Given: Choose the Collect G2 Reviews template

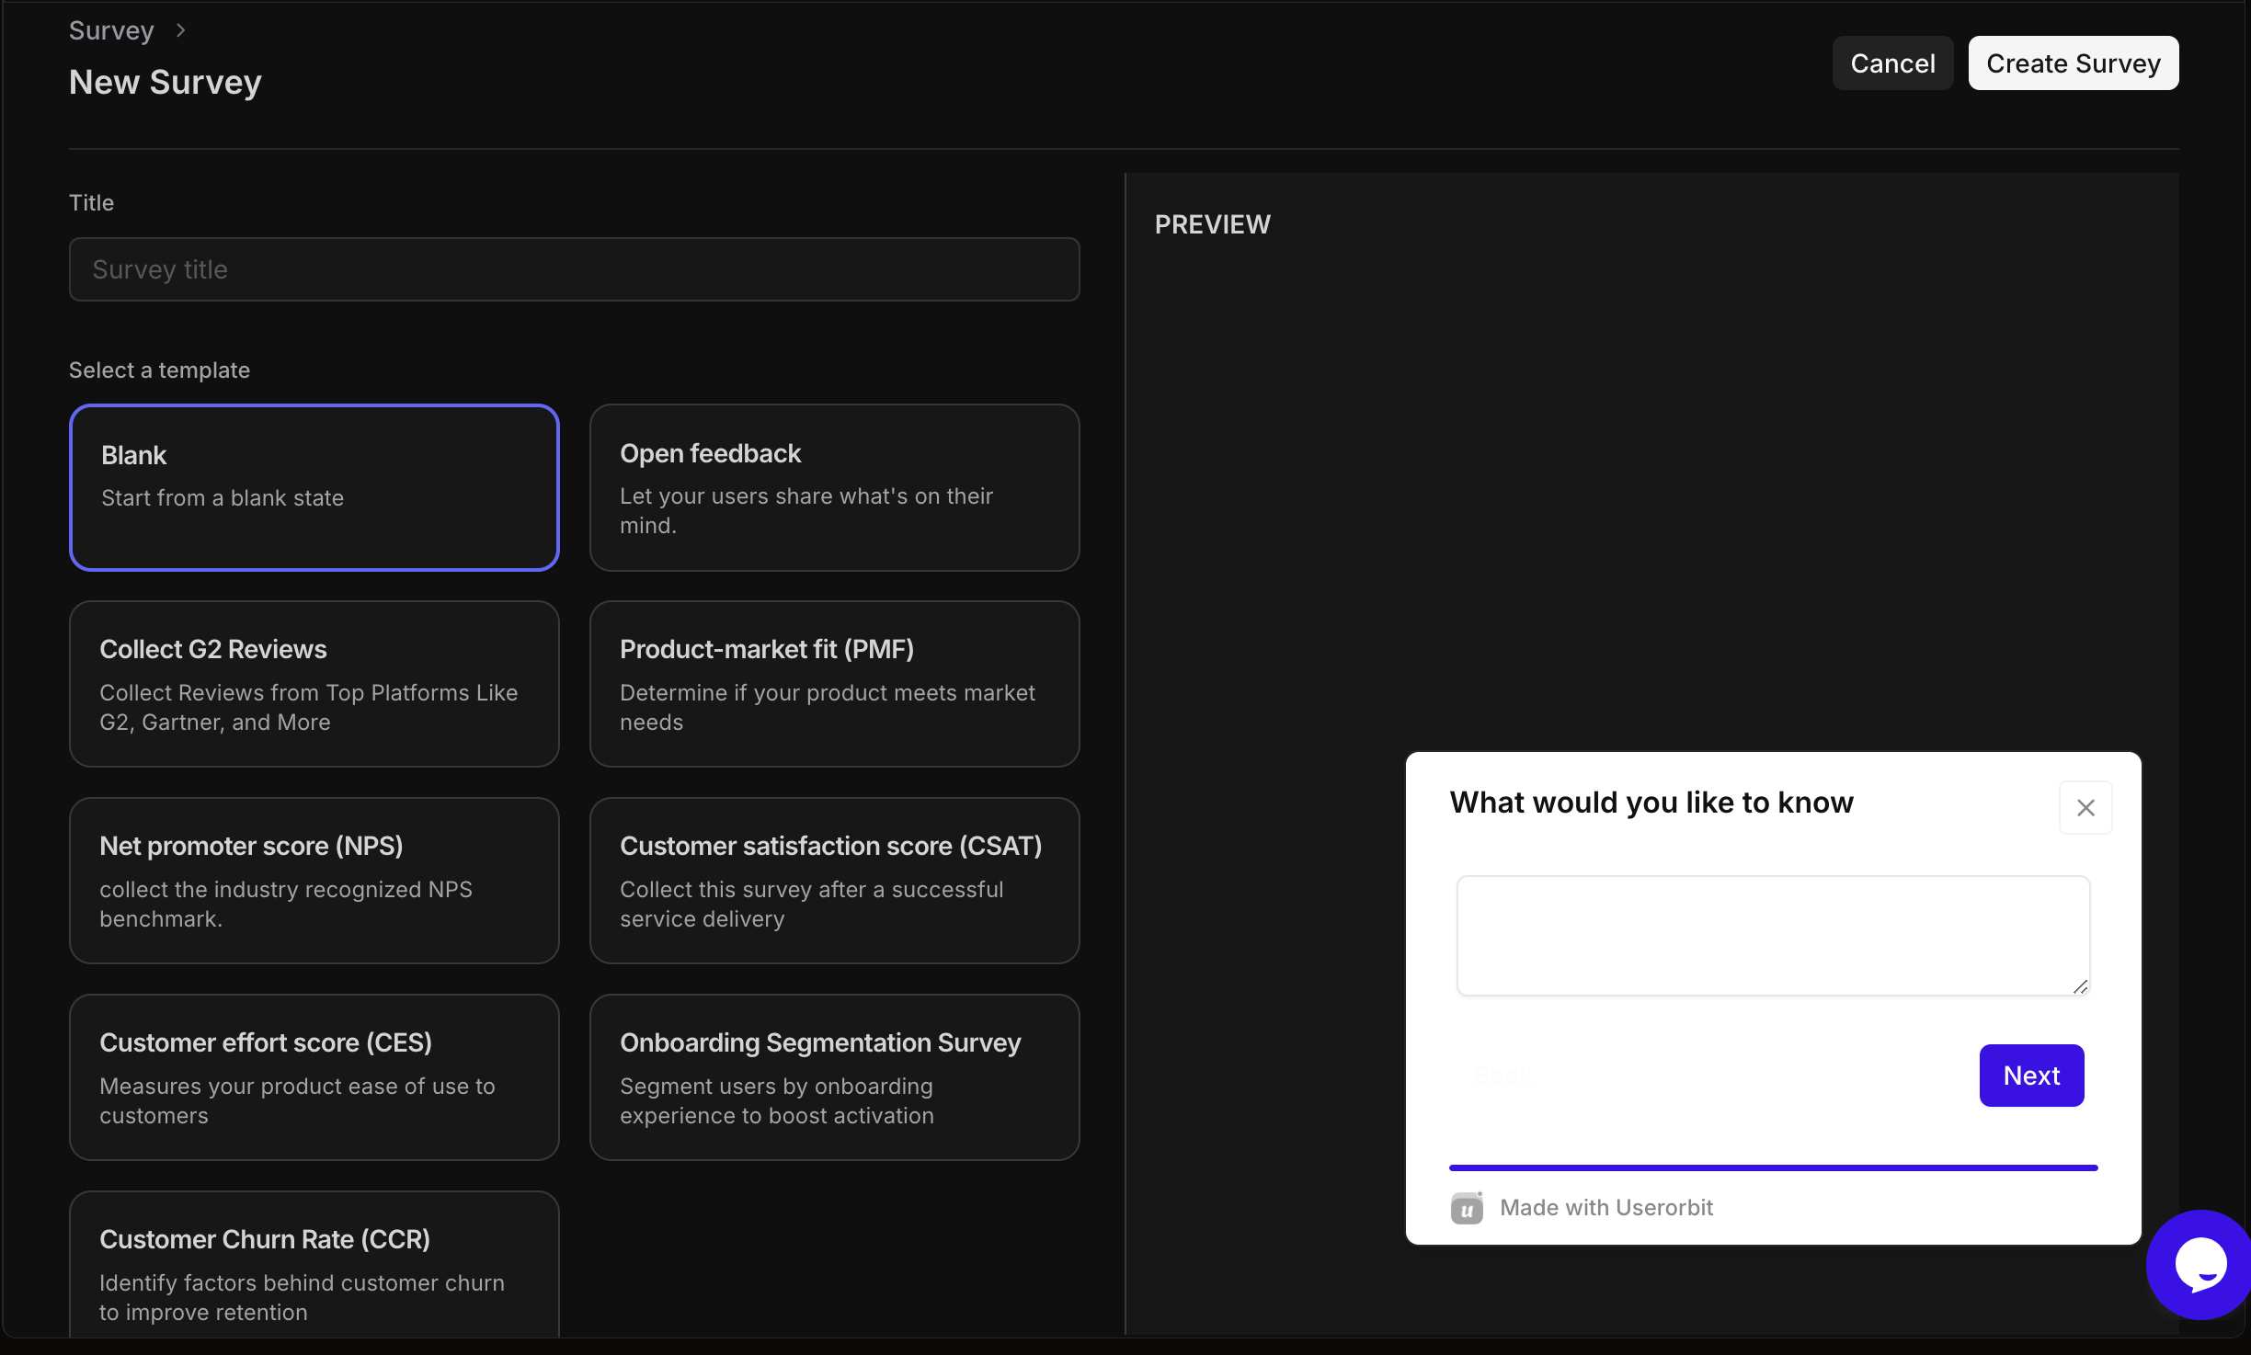Looking at the screenshot, I should 314,684.
